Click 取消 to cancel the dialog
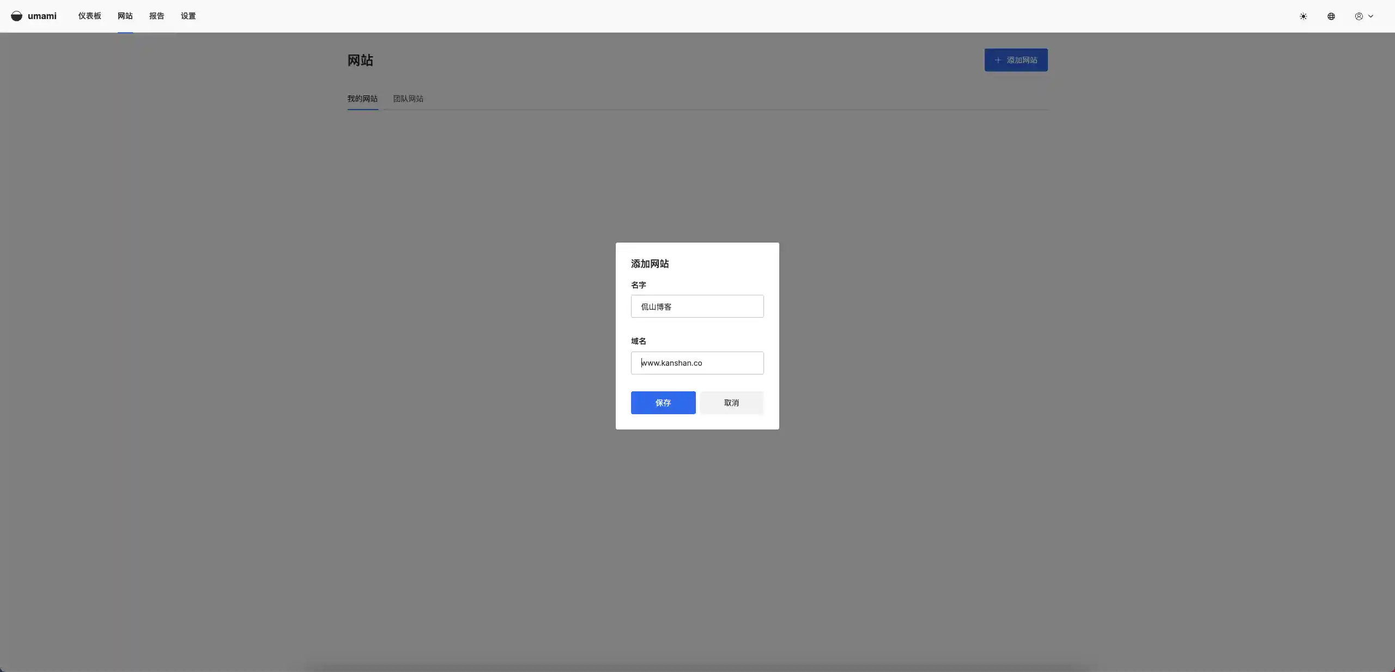Screen dimensions: 1395x672 (732, 403)
